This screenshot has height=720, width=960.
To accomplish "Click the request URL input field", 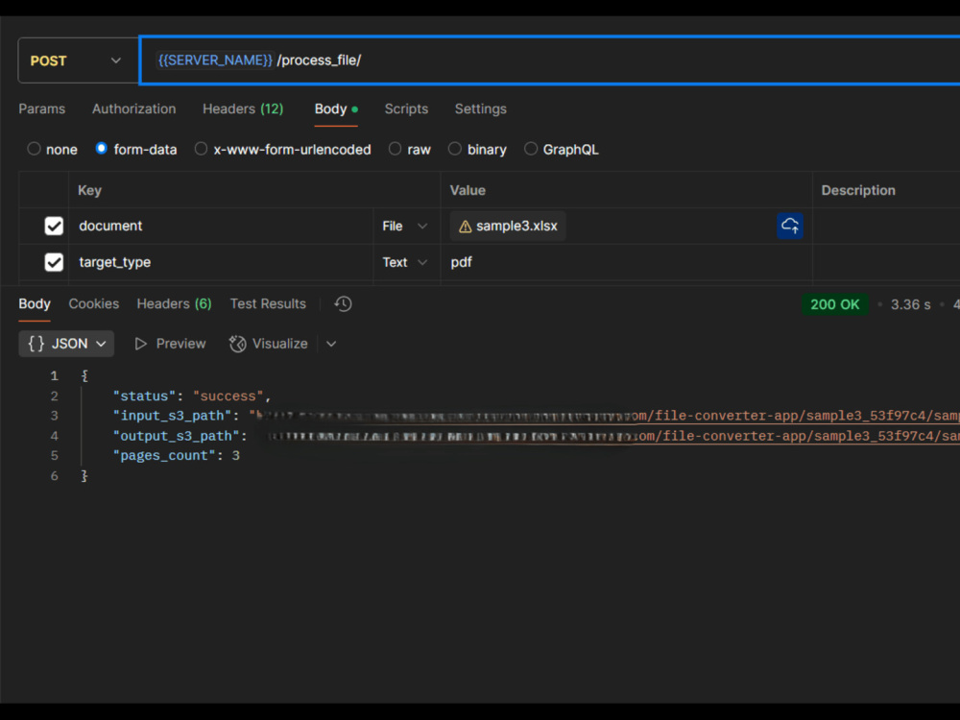I will 550,60.
